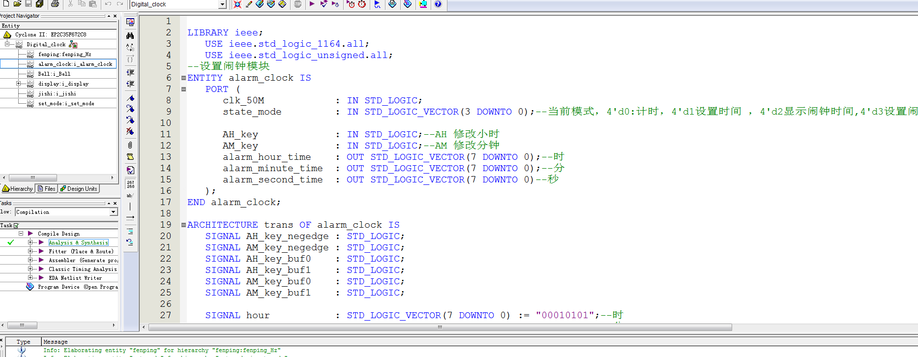Expand the EDA Netlist Writer task
Viewport: 918px width, 357px height.
click(x=30, y=278)
